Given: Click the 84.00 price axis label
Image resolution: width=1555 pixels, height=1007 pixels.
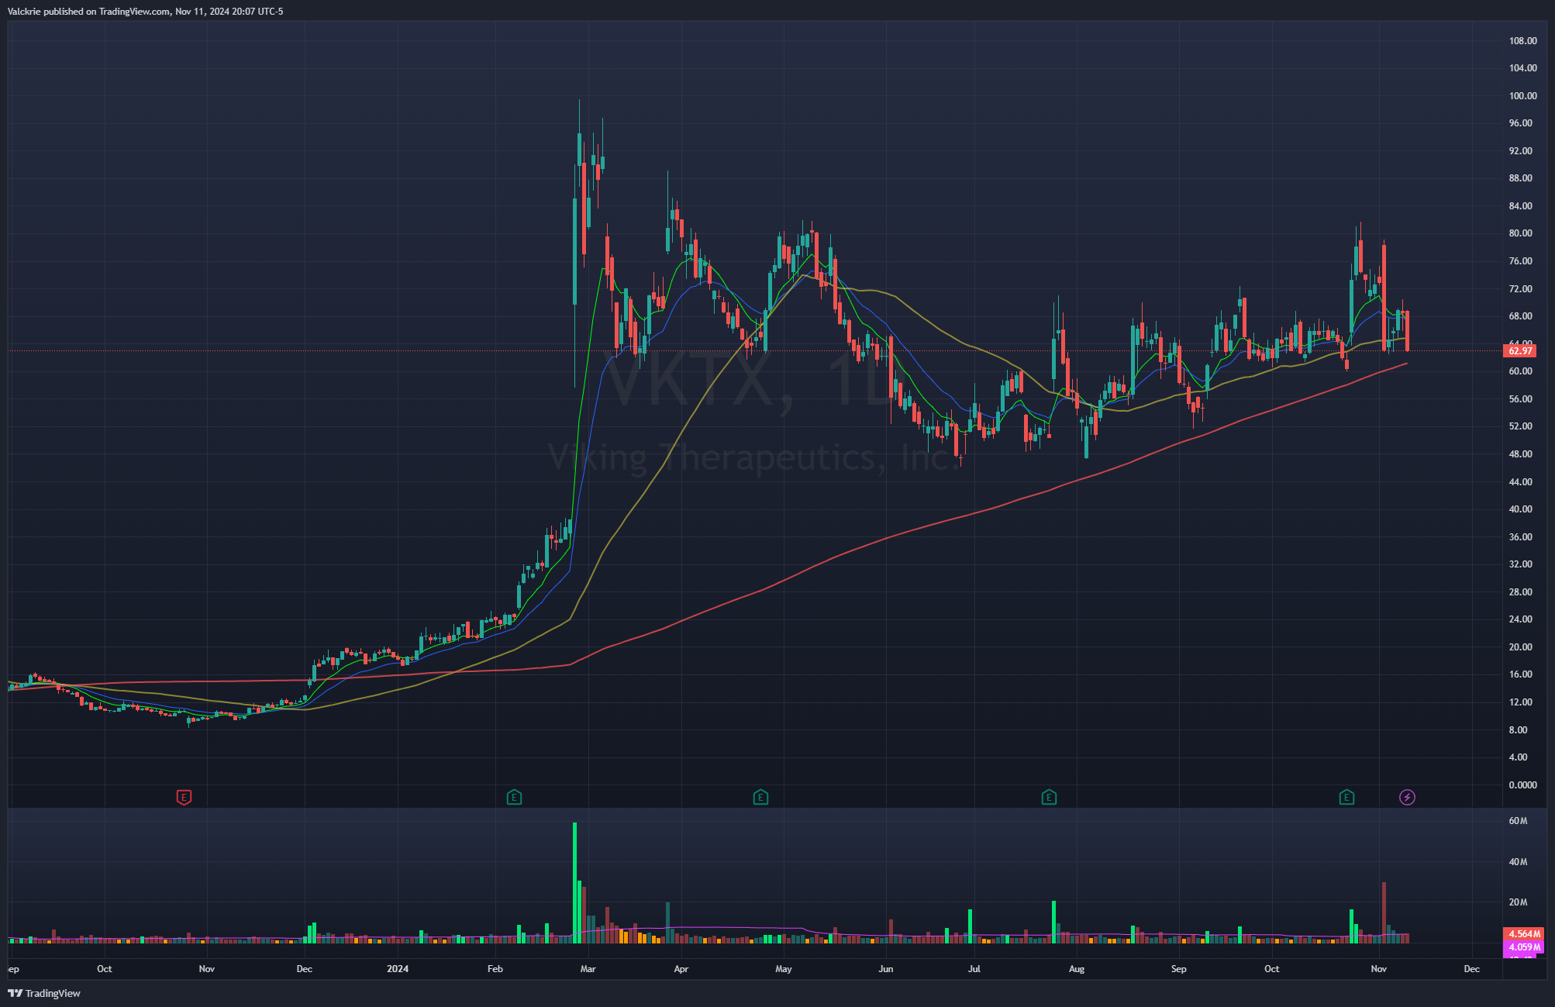Looking at the screenshot, I should click(1520, 206).
